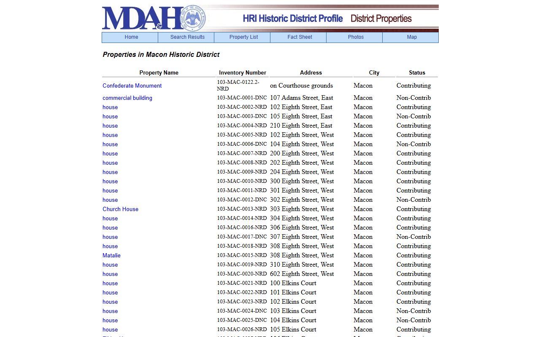Open house link for 105 Elkins Court
This screenshot has width=540, height=337.
tap(110, 329)
